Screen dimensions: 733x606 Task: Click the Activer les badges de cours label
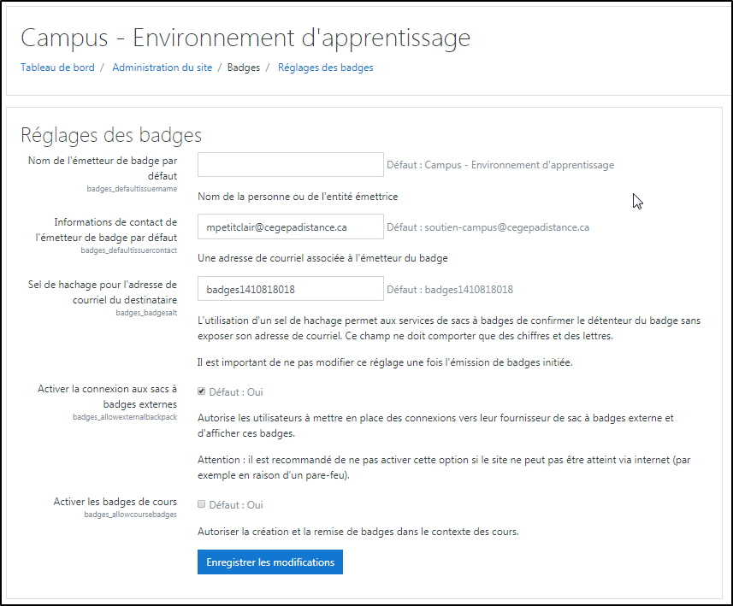pos(115,502)
